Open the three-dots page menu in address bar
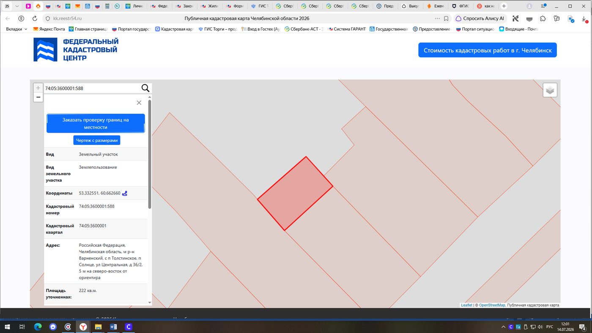The height and width of the screenshot is (333, 592). [437, 19]
